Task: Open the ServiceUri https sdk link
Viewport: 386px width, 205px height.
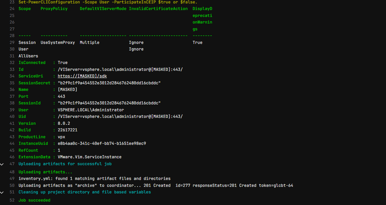Action: coord(82,76)
